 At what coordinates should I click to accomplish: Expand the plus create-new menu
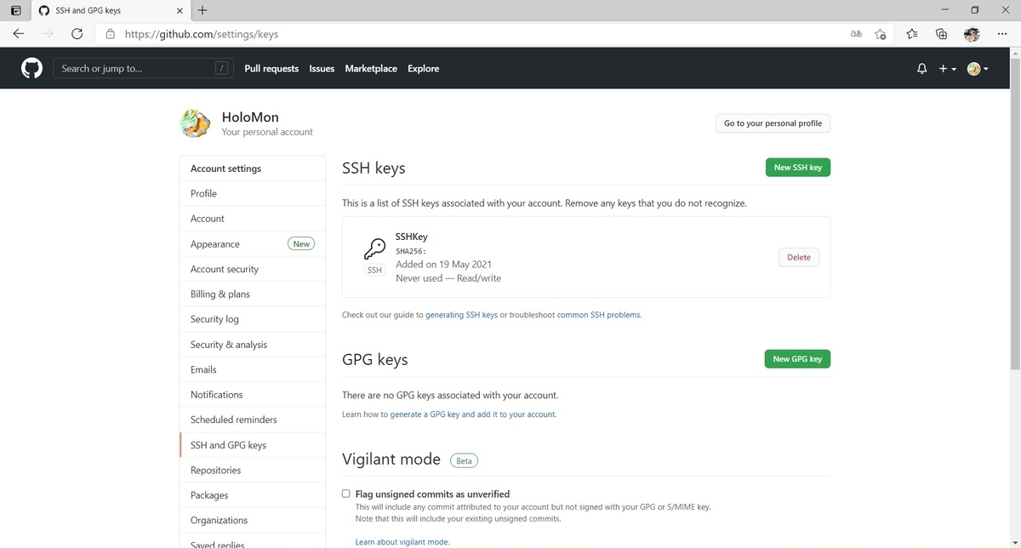tap(948, 69)
